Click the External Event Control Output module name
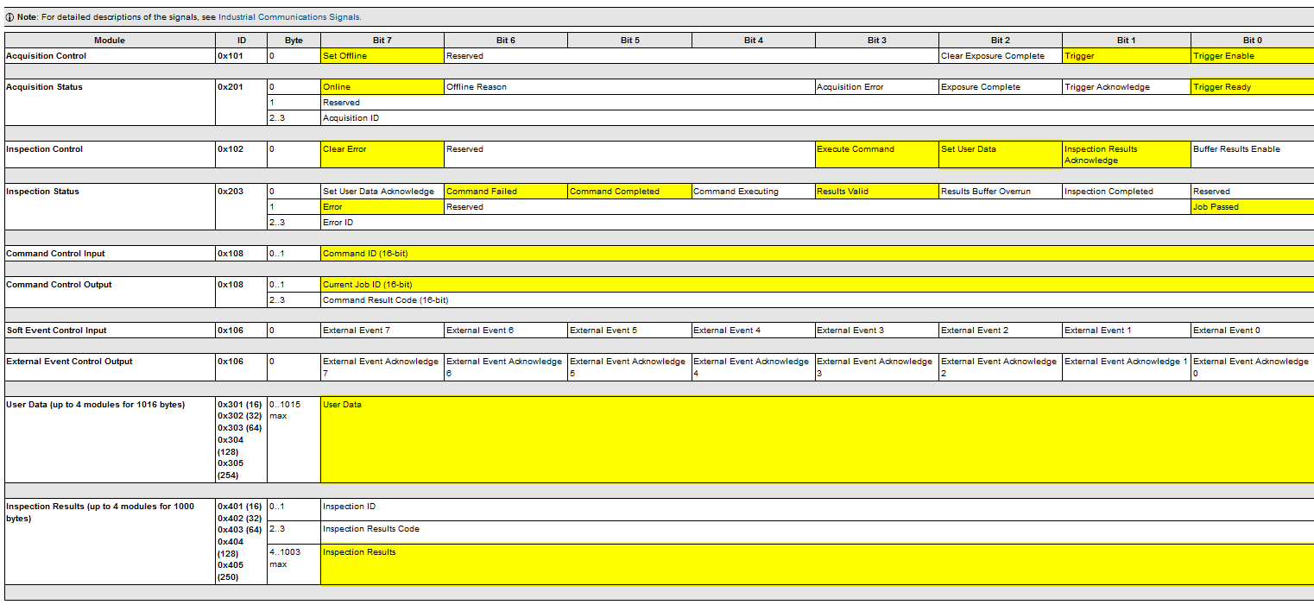The image size is (1314, 611). (69, 362)
